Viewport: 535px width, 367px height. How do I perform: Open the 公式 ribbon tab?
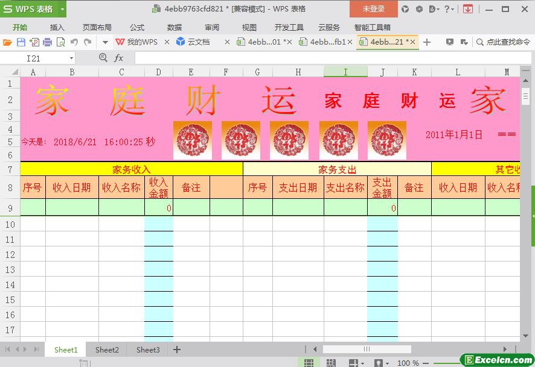(137, 27)
